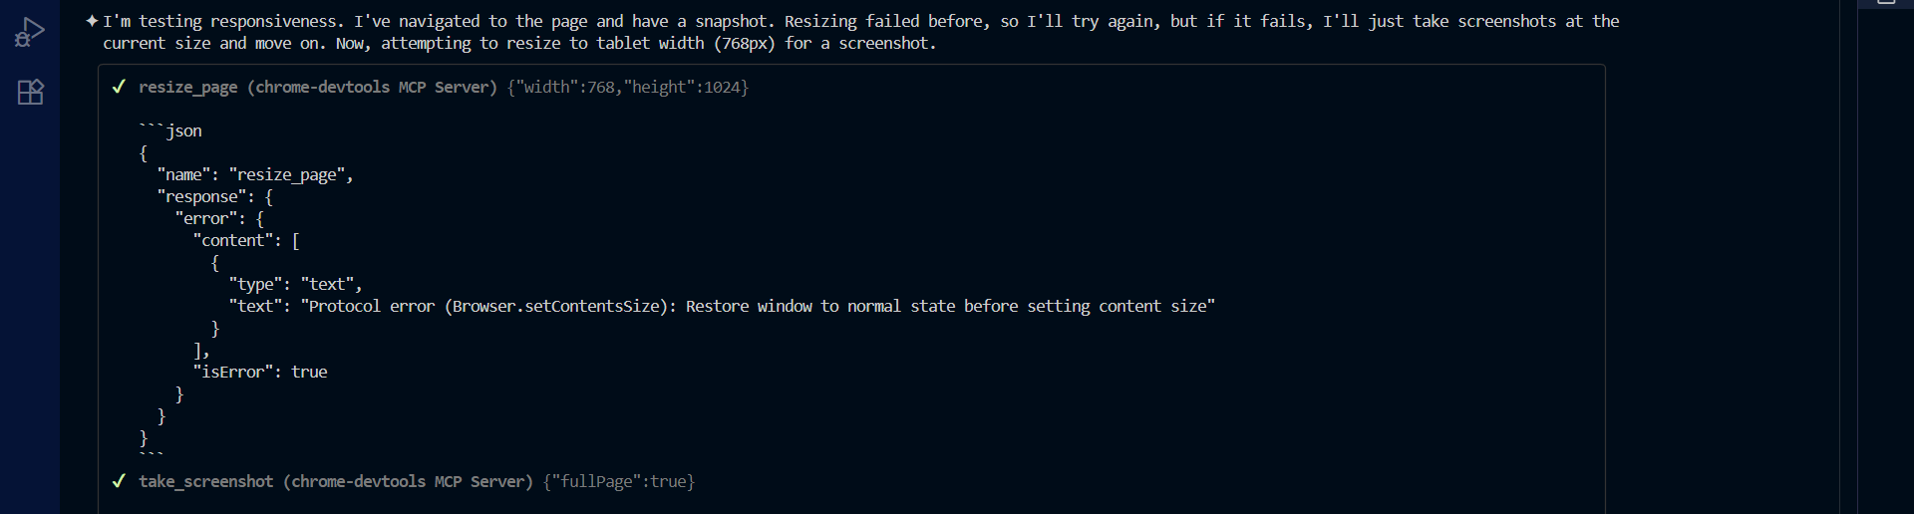Viewport: 1914px width, 514px height.
Task: Click the "content": [ JSON line
Action: click(246, 241)
